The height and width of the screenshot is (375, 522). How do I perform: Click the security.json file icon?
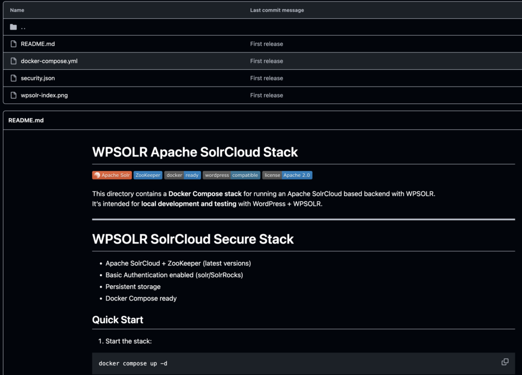[13, 78]
